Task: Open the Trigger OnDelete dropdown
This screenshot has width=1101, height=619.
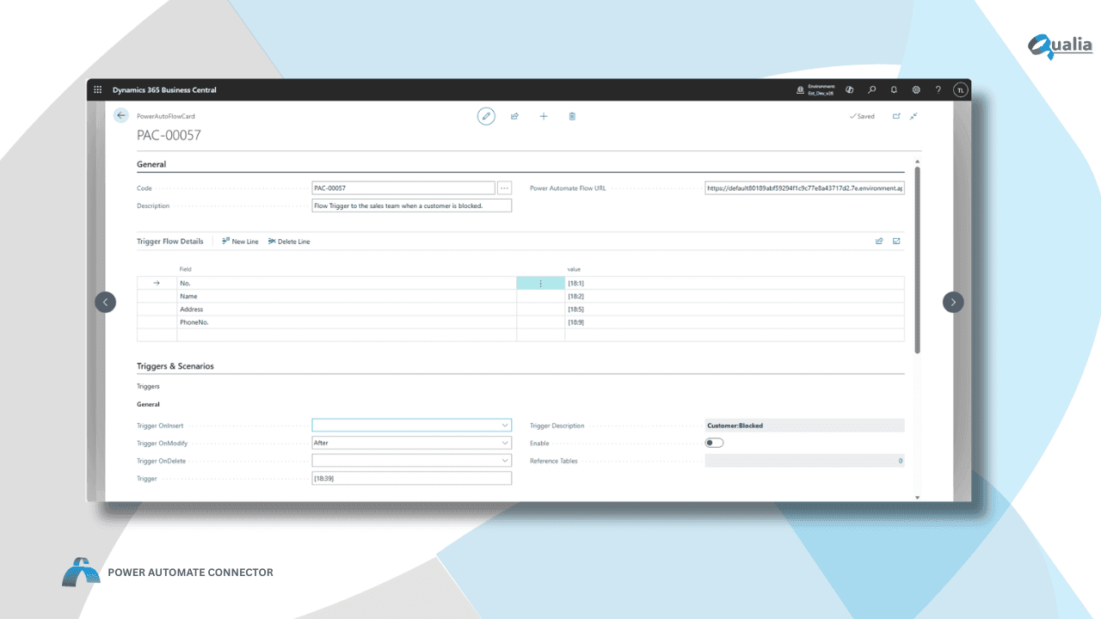Action: click(505, 461)
